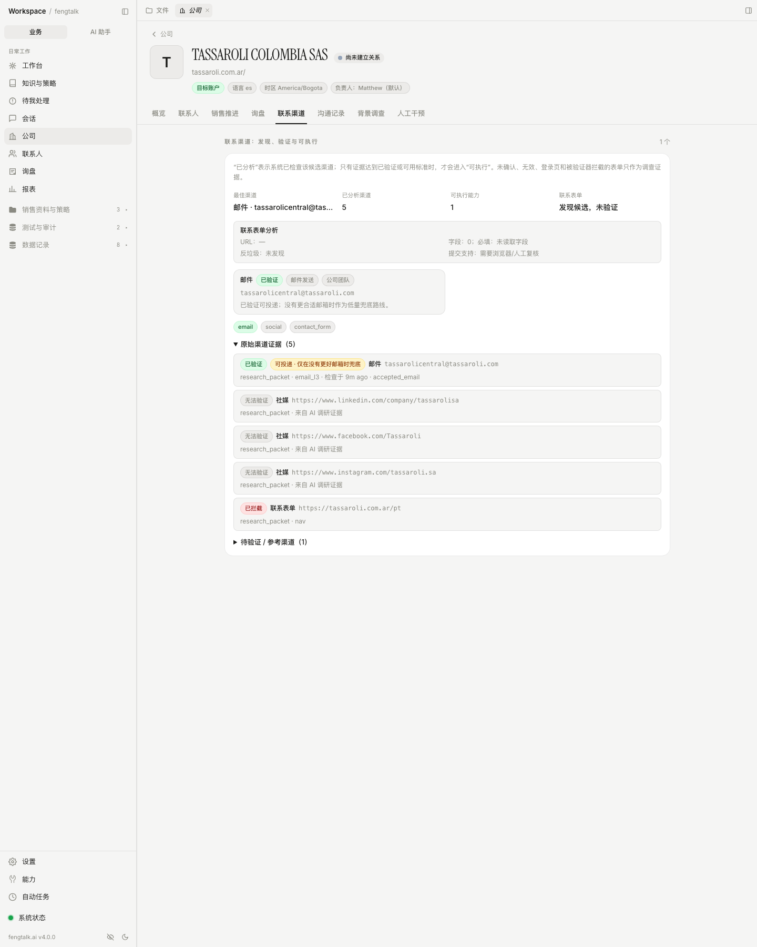Open the right side panel icon
The image size is (757, 947).
click(x=749, y=11)
